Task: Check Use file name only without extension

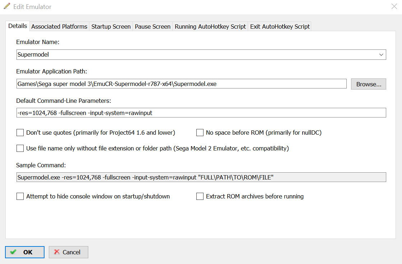Action: [20, 148]
